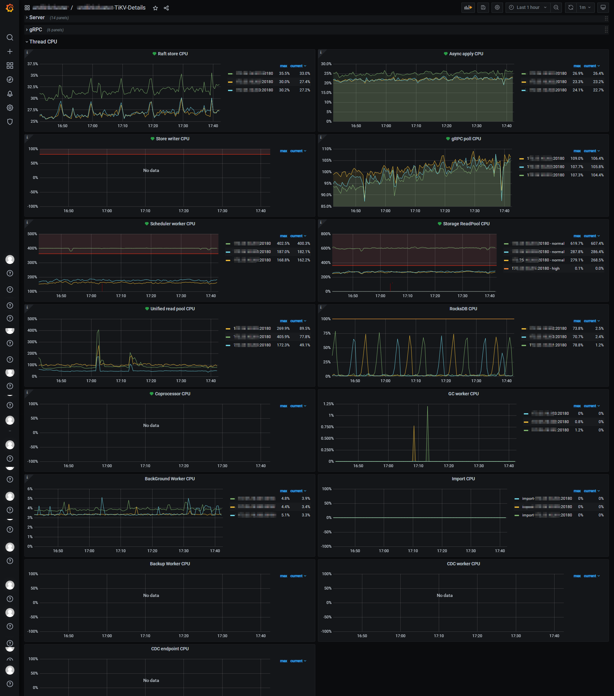Open the Server Admin shield icon
The height and width of the screenshot is (696, 614).
pyautogui.click(x=10, y=121)
